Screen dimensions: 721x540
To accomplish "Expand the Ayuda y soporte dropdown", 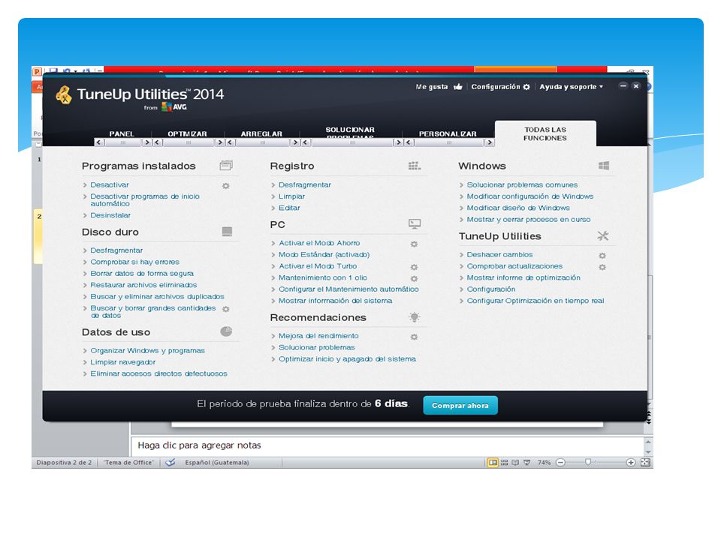I will coord(571,87).
